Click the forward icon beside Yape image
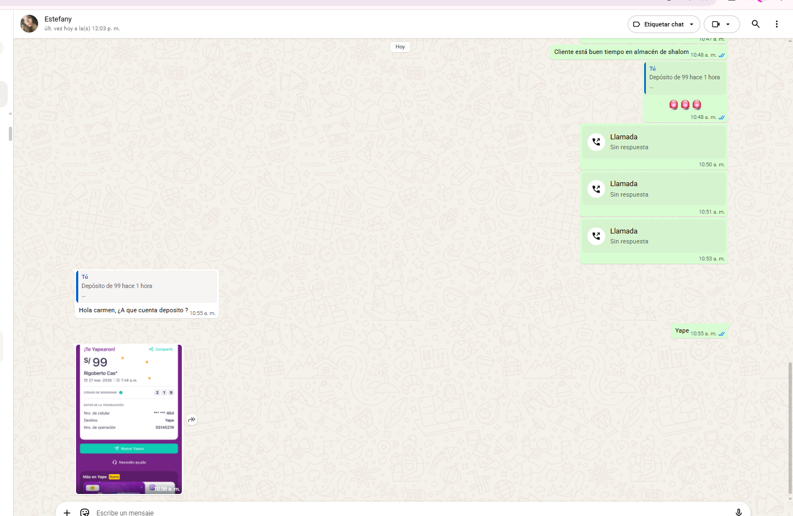Viewport: 793px width, 516px height. point(191,420)
